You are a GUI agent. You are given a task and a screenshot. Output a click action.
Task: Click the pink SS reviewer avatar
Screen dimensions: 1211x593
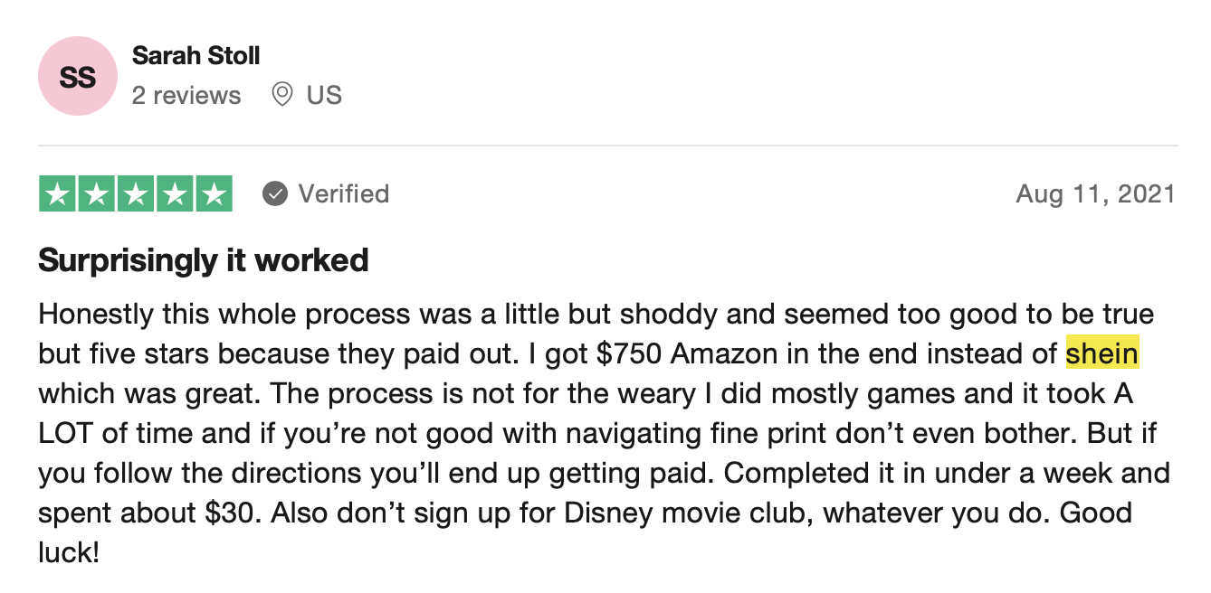tap(78, 76)
